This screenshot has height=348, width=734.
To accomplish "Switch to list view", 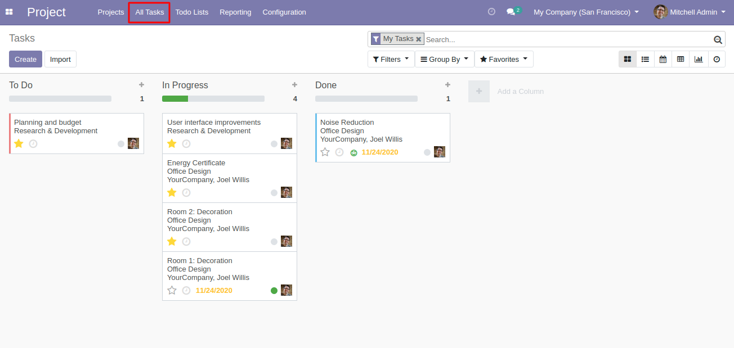I will click(645, 58).
